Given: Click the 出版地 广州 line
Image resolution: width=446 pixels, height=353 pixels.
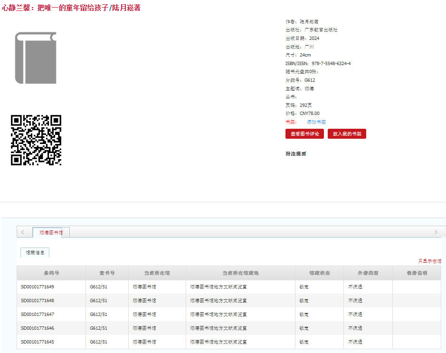Looking at the screenshot, I should click(x=300, y=47).
